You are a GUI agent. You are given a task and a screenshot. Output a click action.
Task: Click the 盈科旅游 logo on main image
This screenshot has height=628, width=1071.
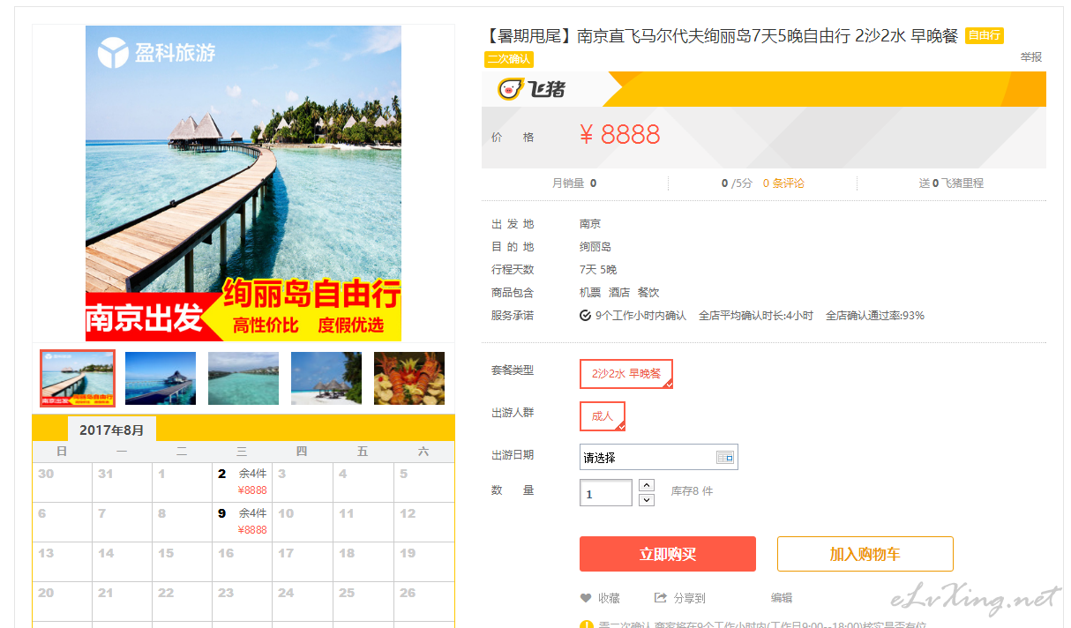pyautogui.click(x=156, y=53)
